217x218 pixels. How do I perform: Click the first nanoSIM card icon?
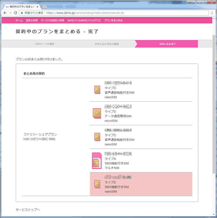tap(97, 90)
